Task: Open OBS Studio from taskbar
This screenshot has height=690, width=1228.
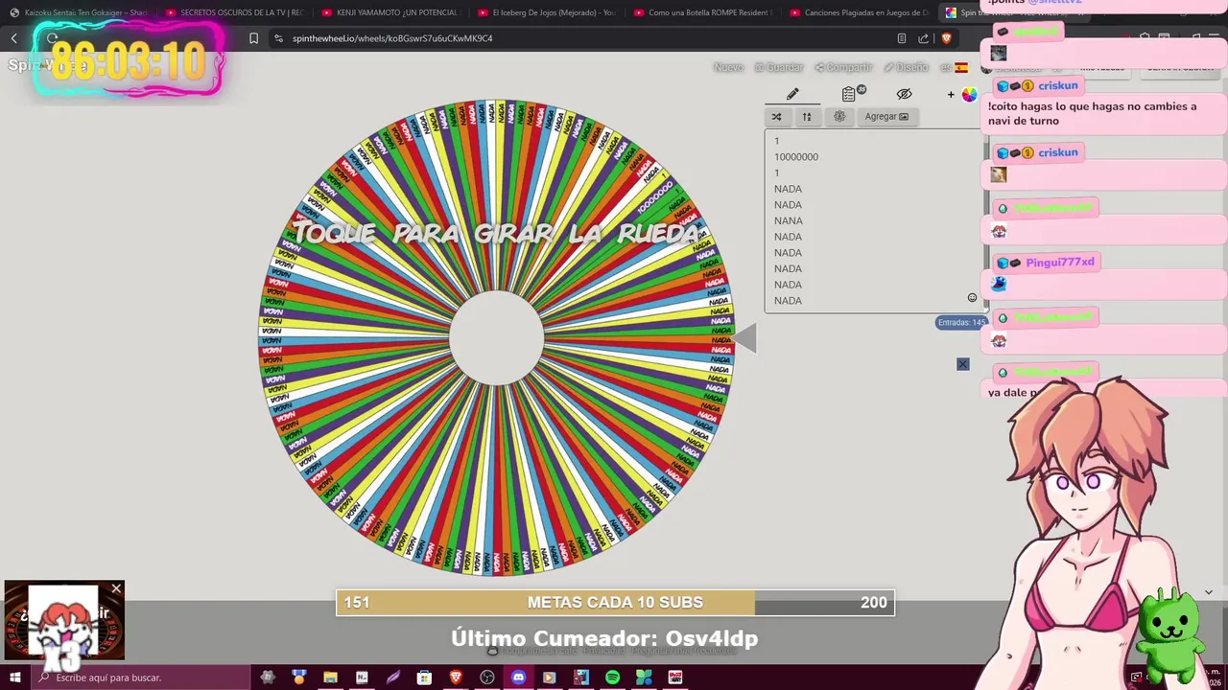Action: pos(487,678)
